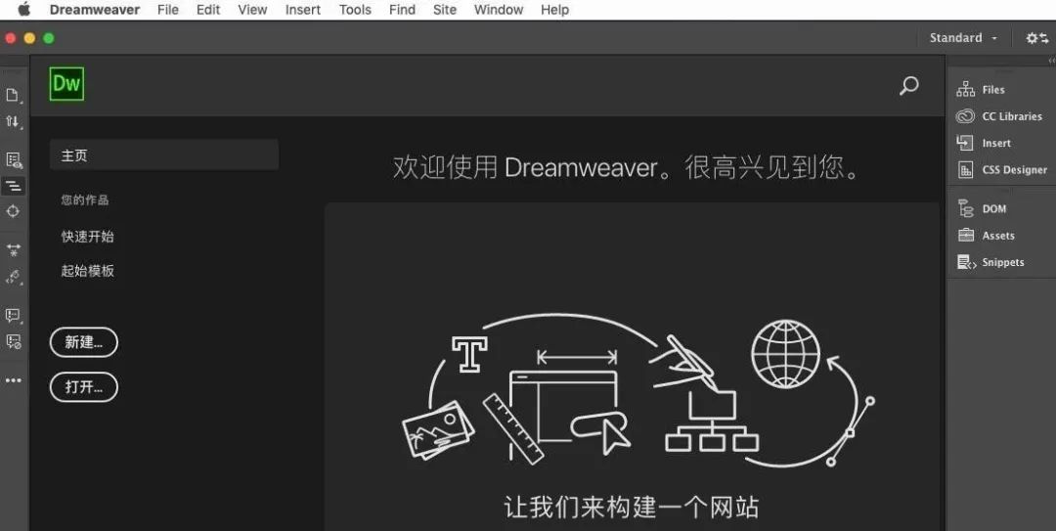Click the select parent tag icon
The width and height of the screenshot is (1056, 531).
[13, 277]
